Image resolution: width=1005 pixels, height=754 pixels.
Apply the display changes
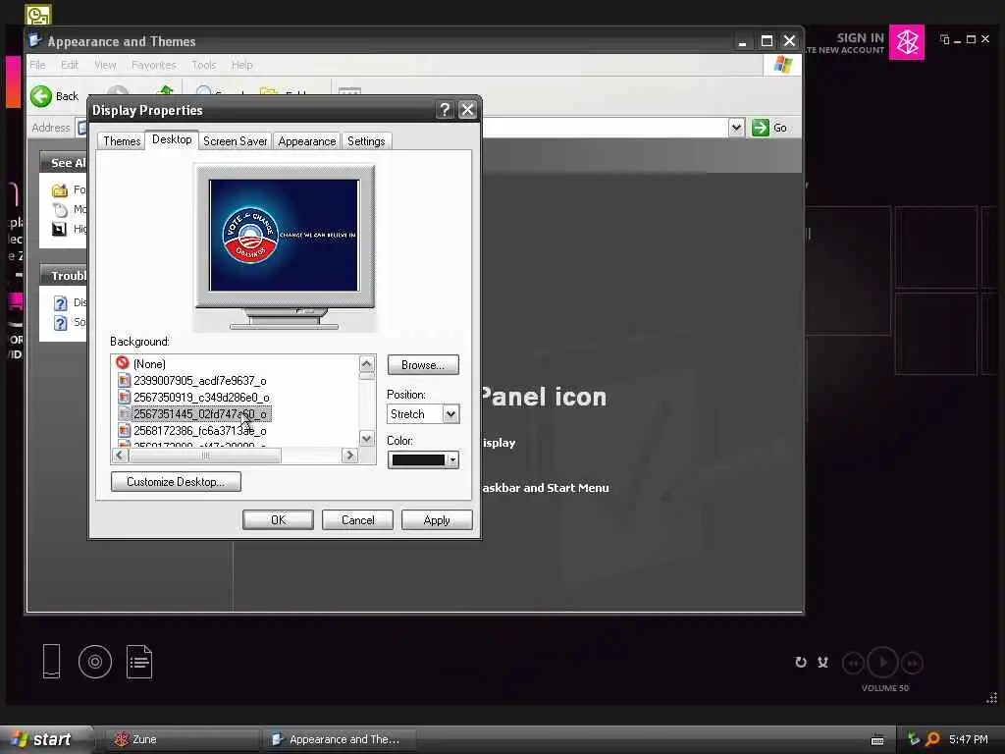click(x=437, y=520)
